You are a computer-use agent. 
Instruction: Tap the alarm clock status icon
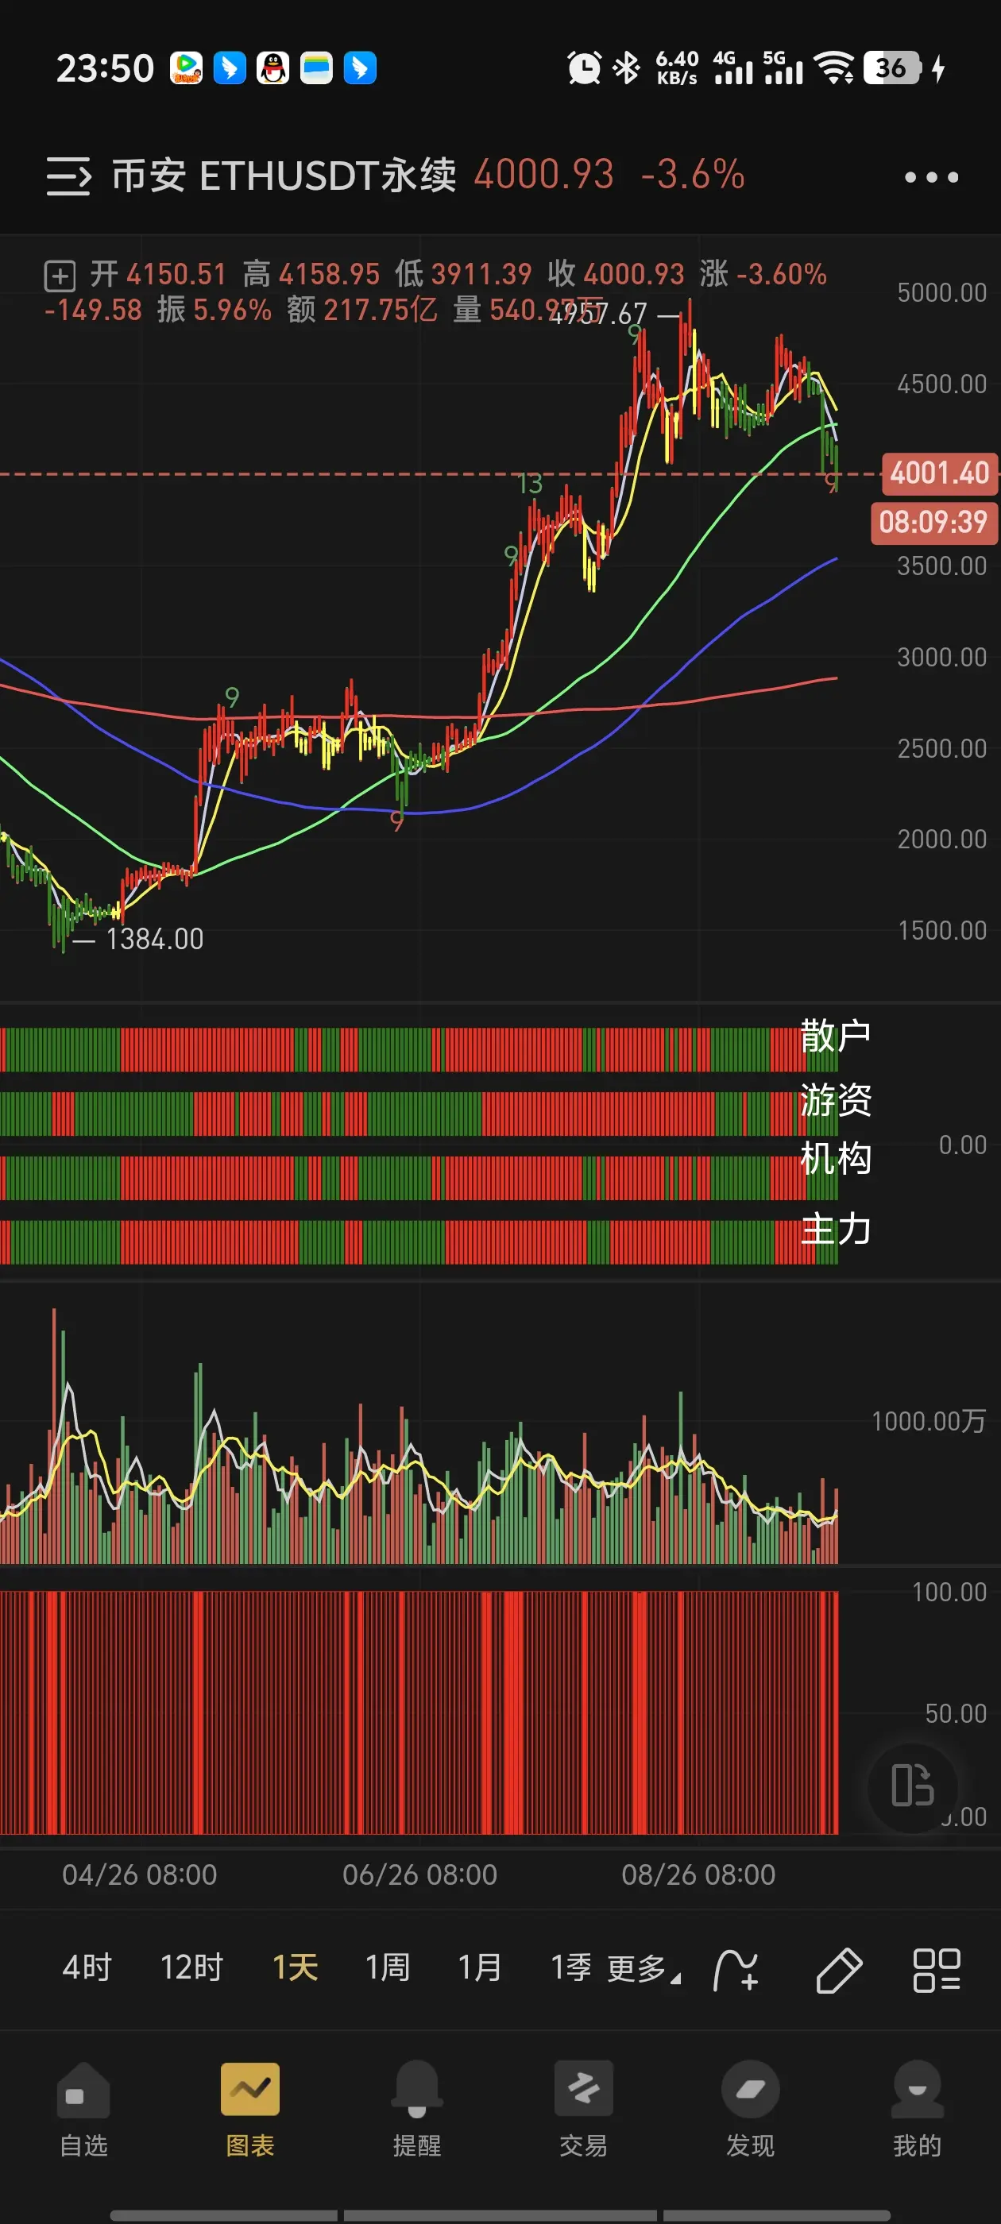pyautogui.click(x=584, y=68)
